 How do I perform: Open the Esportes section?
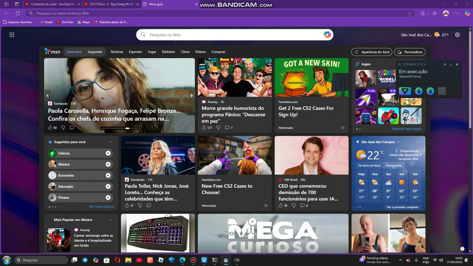tap(135, 52)
